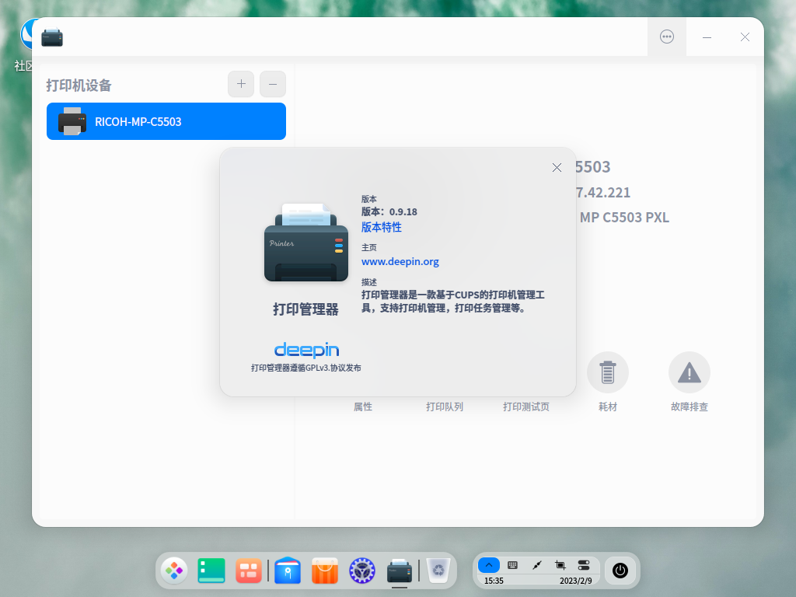Open the onscreen keyboard tray icon

click(512, 565)
